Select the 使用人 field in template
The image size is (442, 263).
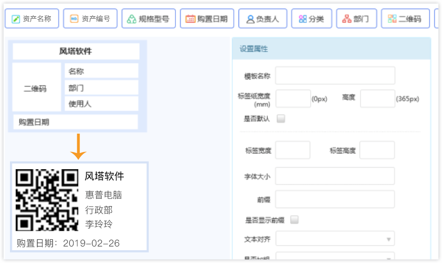(101, 104)
